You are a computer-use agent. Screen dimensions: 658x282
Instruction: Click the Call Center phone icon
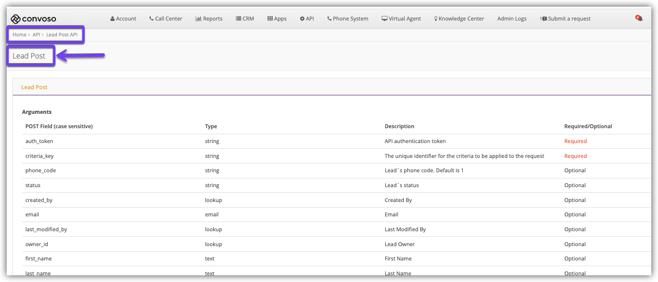[x=152, y=19]
